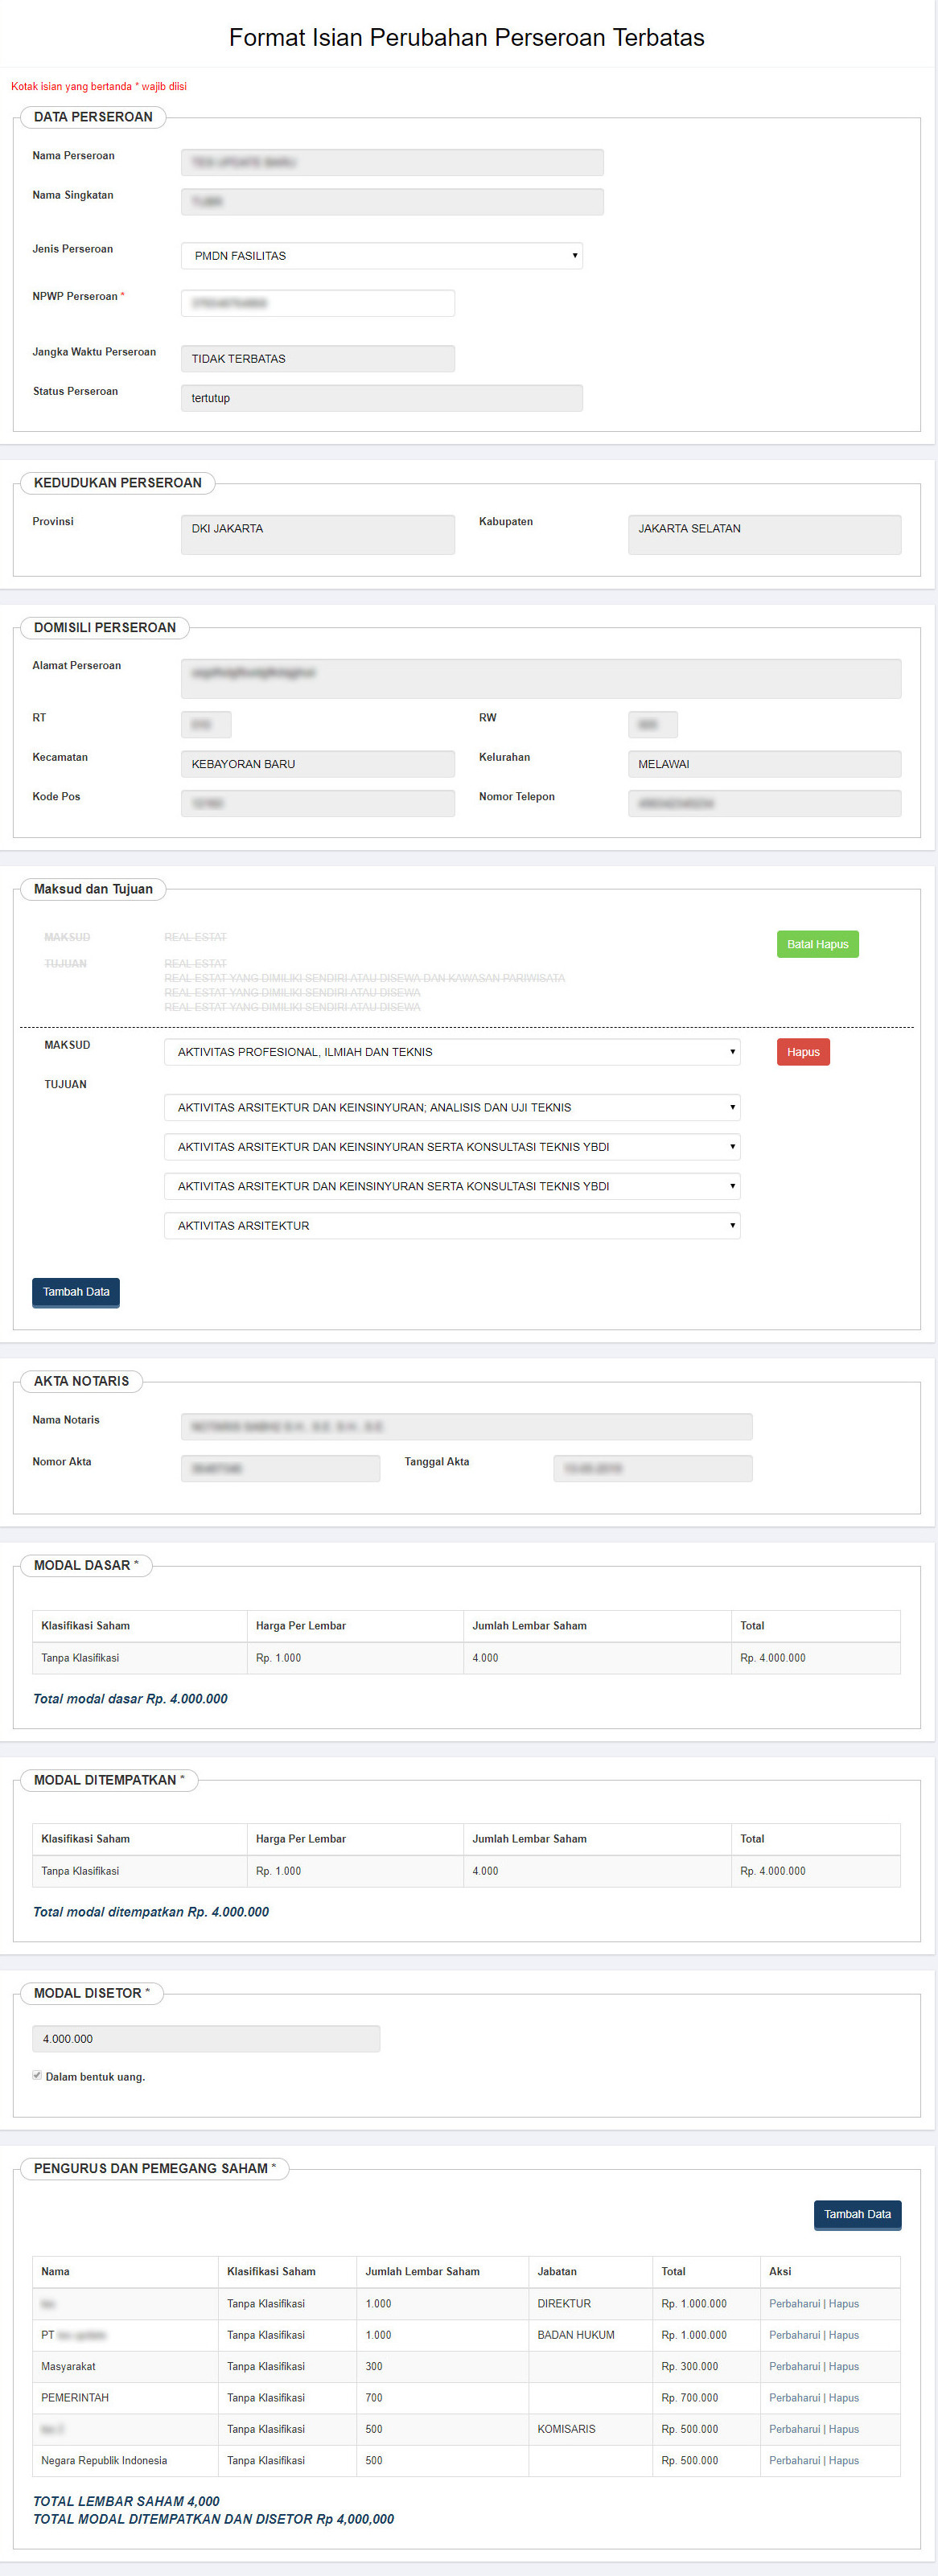This screenshot has width=938, height=2576.
Task: Click the Modal Disetor amount field
Action: [x=206, y=2038]
